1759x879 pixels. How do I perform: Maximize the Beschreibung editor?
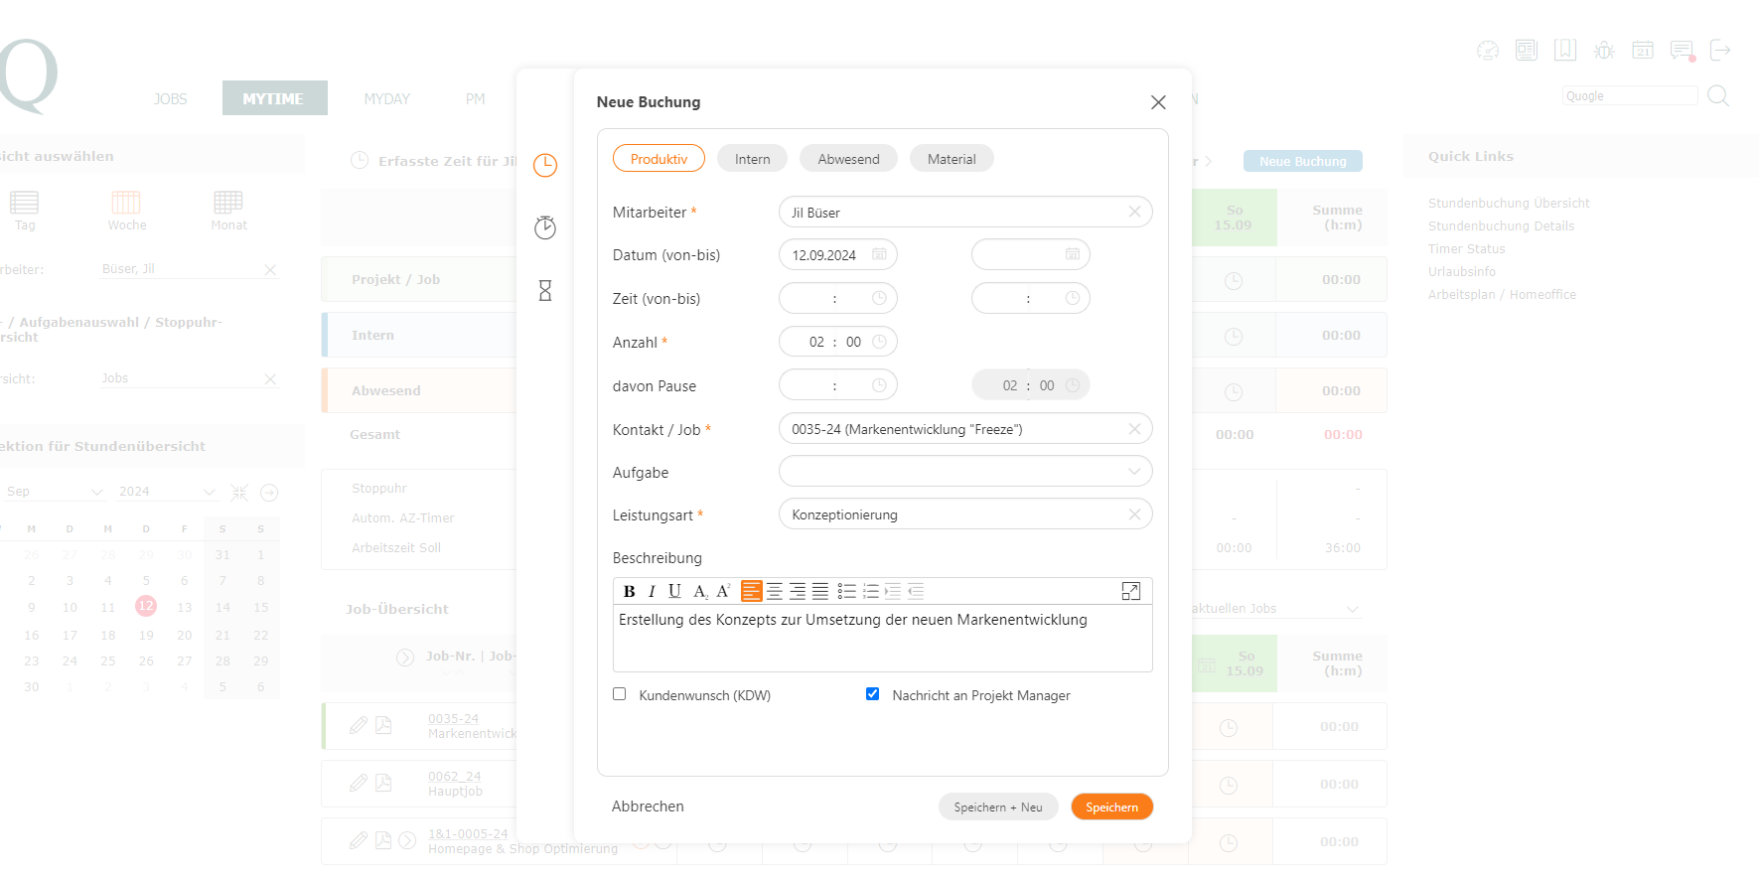[1131, 592]
